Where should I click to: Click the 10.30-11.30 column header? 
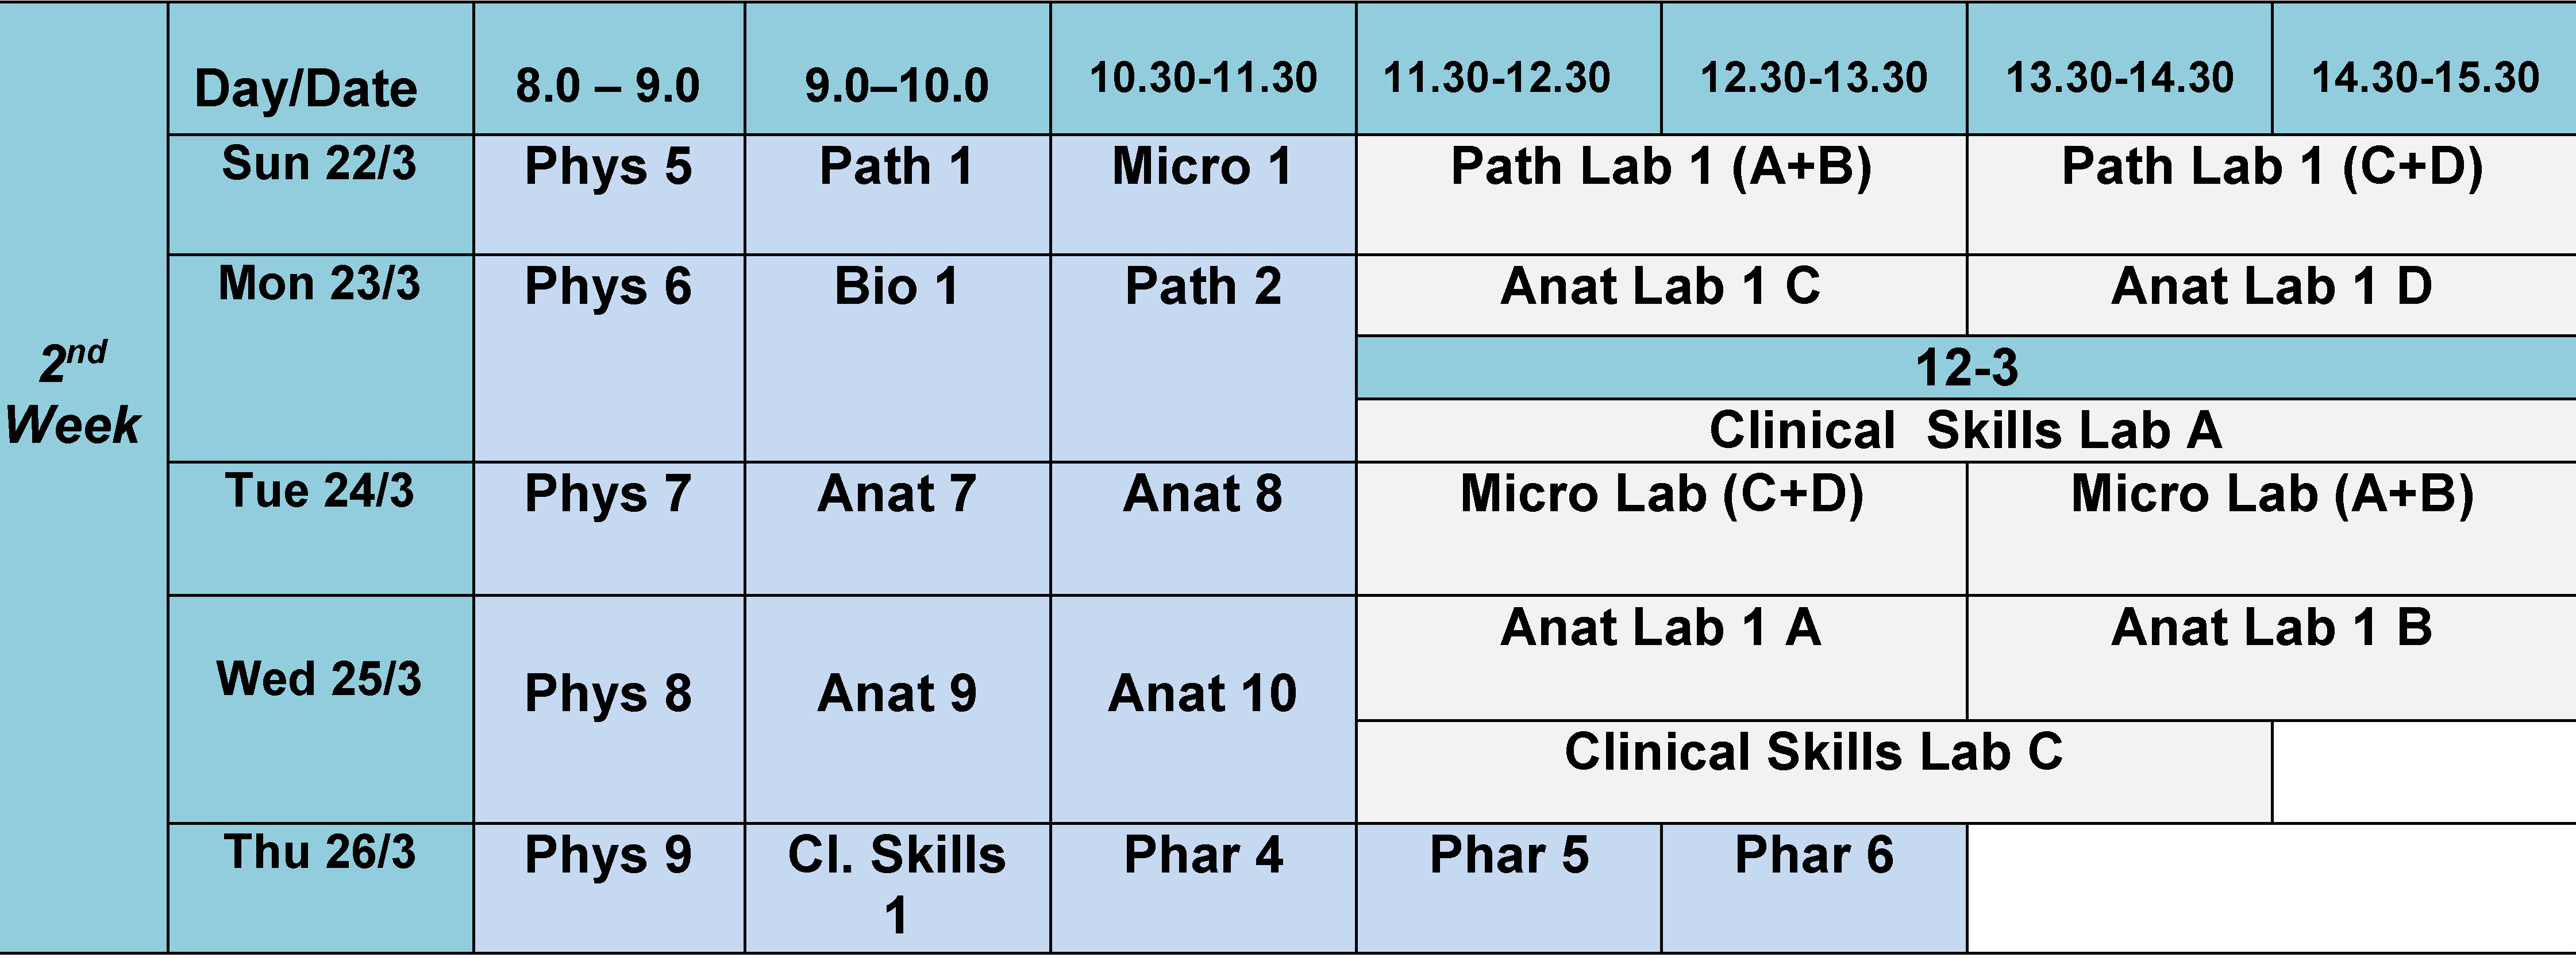click(1203, 77)
